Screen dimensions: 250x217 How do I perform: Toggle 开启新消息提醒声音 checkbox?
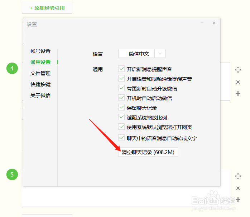[x=121, y=69]
